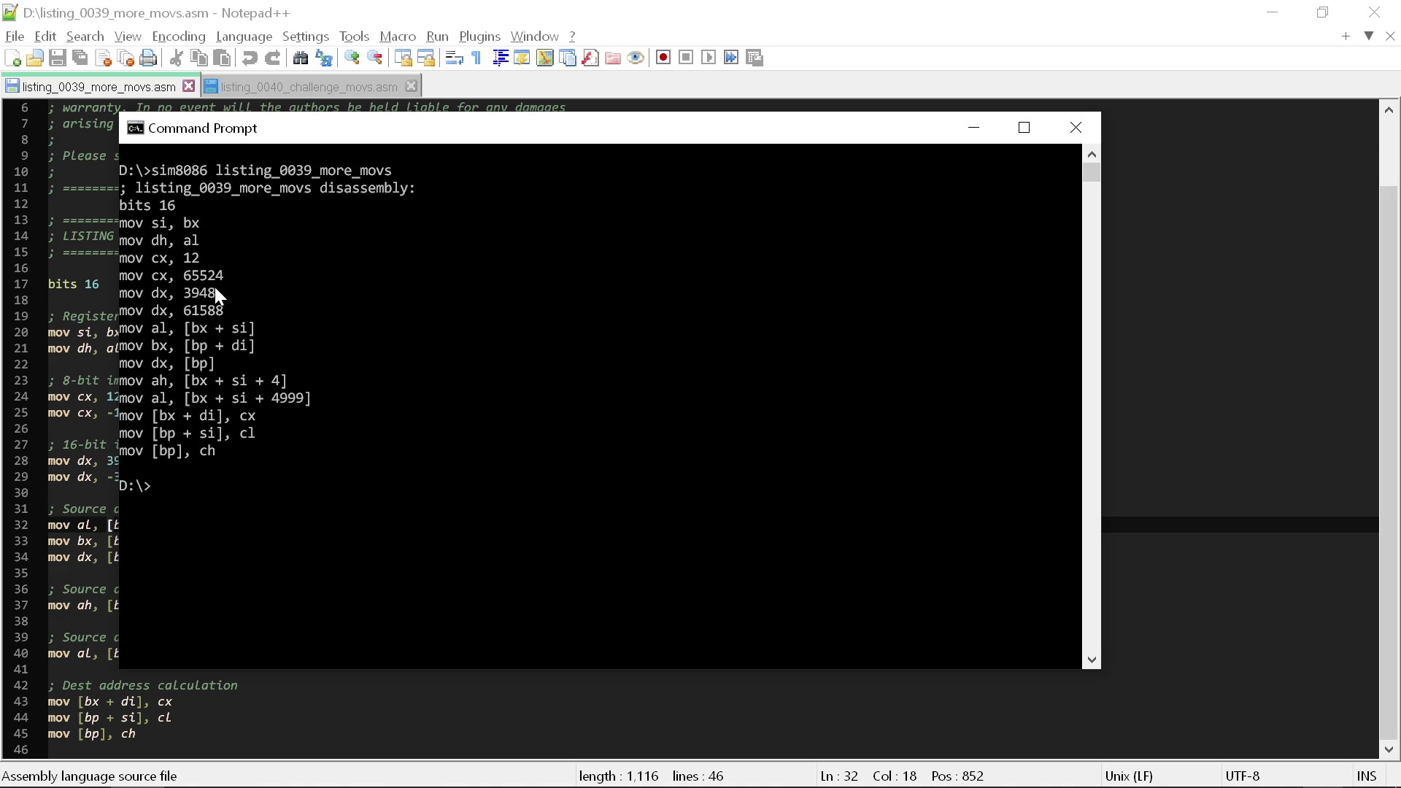The height and width of the screenshot is (788, 1401).
Task: Click the Print icon in the toolbar
Action: 148,58
